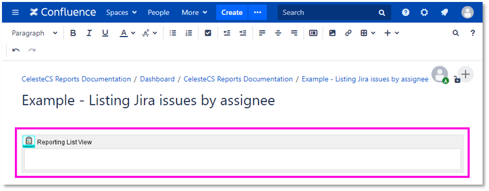This screenshot has width=489, height=191.
Task: Open the settings gear menu
Action: coord(424,12)
